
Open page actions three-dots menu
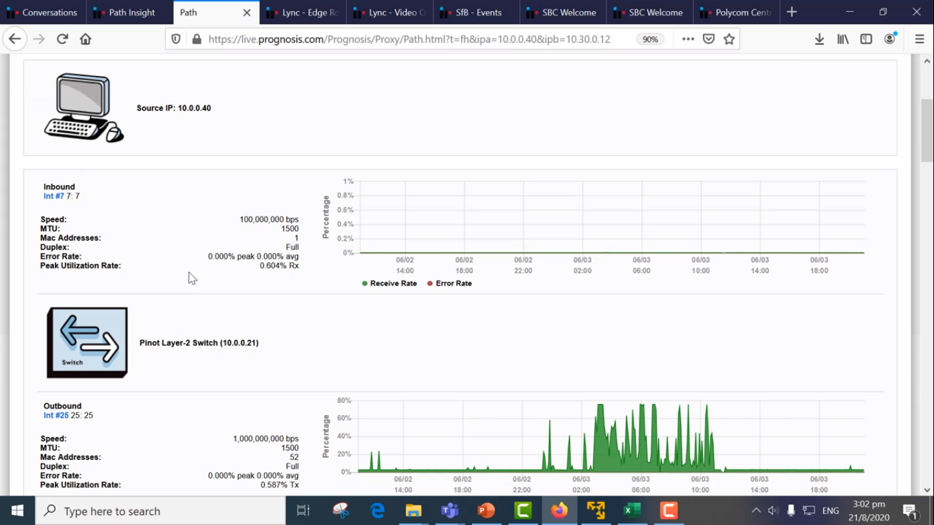tap(688, 39)
